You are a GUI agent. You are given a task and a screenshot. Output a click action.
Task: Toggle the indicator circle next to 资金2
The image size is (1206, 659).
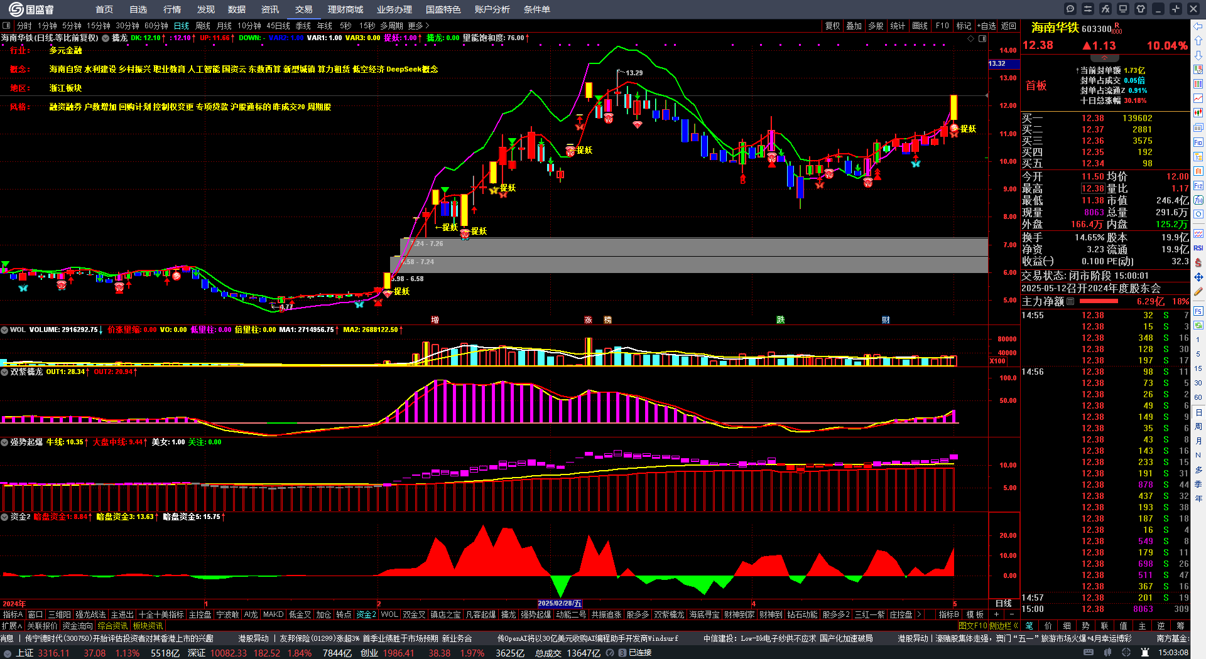click(x=4, y=517)
